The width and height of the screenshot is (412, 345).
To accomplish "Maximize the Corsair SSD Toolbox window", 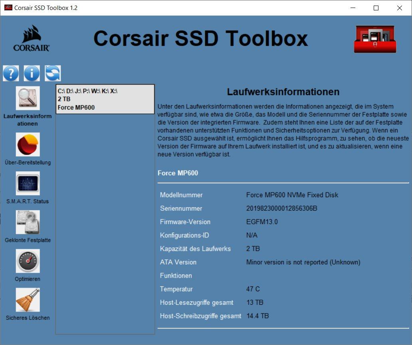I will [376, 8].
